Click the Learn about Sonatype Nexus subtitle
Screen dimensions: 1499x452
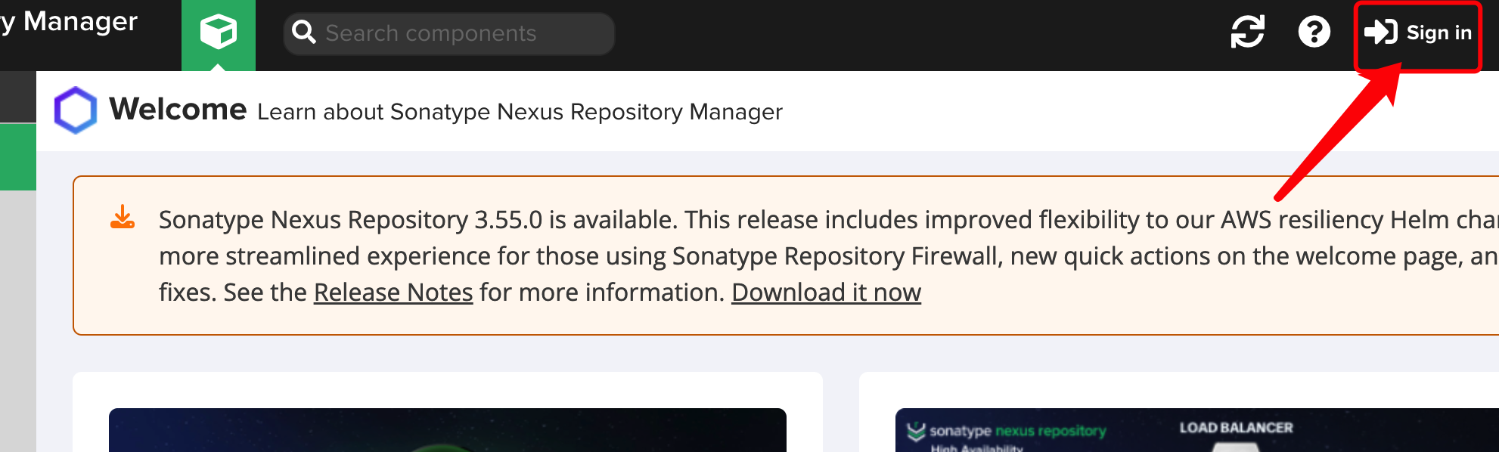pos(520,112)
